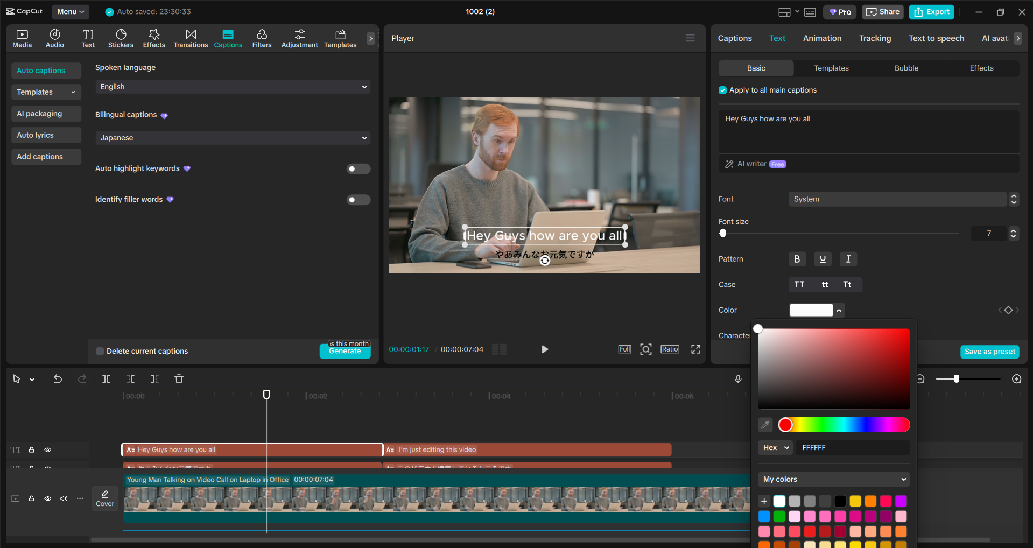Switch to the Text to speech tab
The width and height of the screenshot is (1033, 548).
[936, 38]
